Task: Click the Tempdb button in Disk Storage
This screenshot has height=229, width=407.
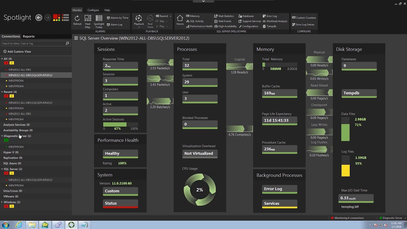Action: click(x=359, y=93)
